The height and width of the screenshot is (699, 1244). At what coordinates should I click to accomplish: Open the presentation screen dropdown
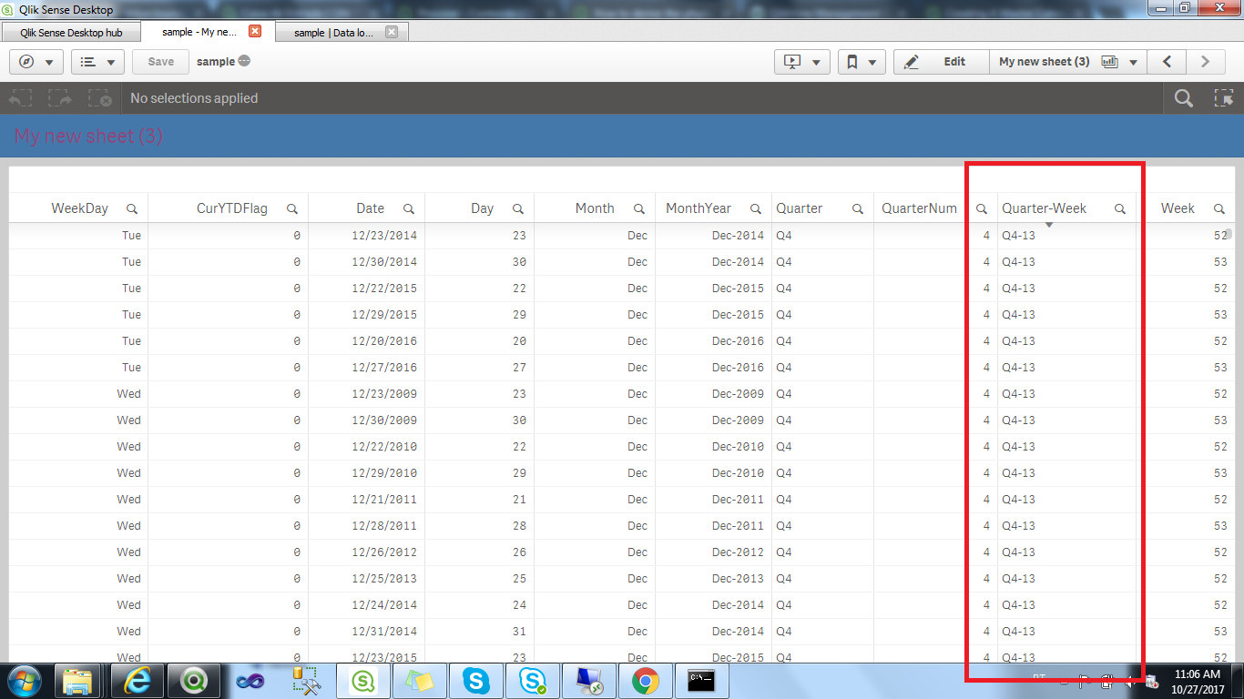[x=801, y=62]
